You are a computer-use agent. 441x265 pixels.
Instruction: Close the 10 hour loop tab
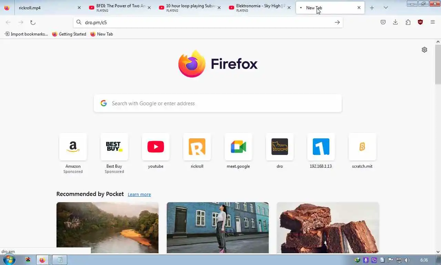coord(219,8)
